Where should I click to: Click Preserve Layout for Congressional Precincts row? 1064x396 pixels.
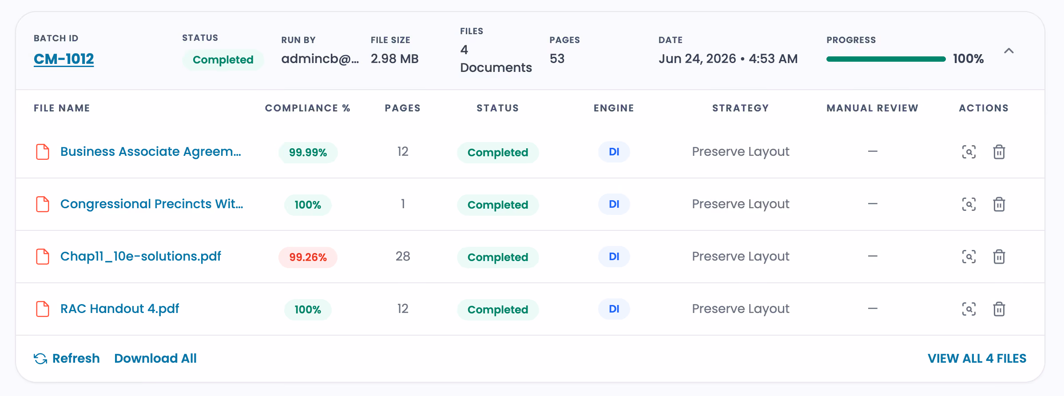pos(741,204)
